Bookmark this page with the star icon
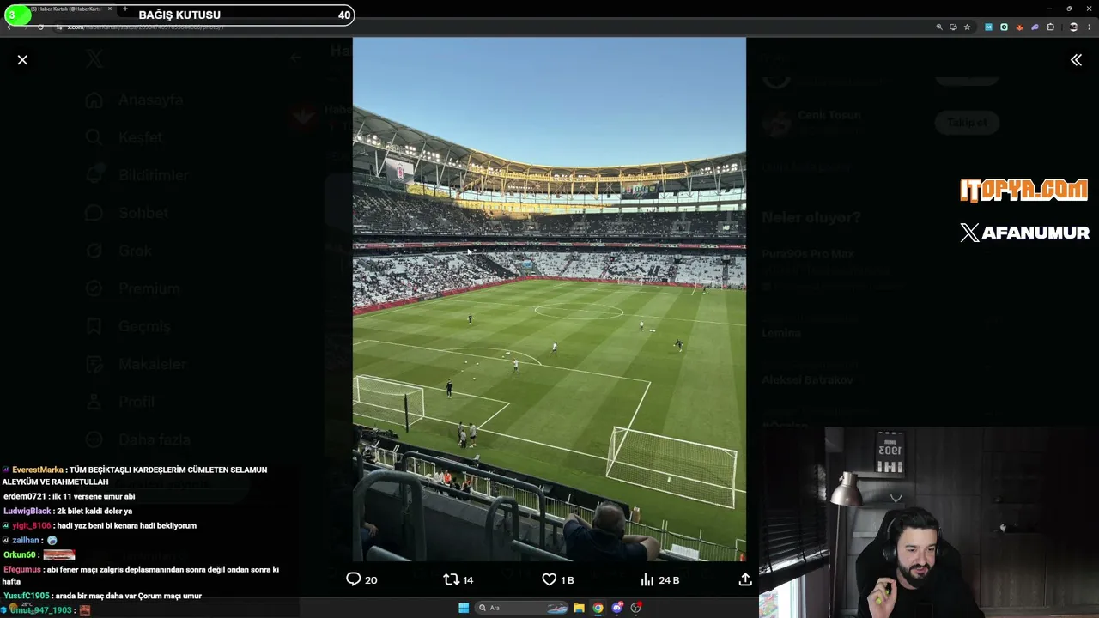This screenshot has width=1099, height=618. click(x=967, y=27)
